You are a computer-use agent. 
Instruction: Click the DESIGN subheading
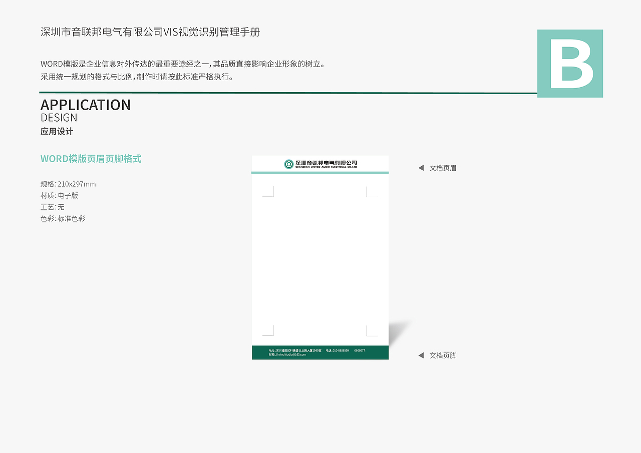59,118
